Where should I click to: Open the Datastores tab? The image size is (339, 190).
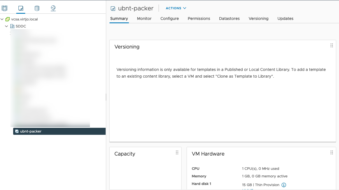point(229,18)
